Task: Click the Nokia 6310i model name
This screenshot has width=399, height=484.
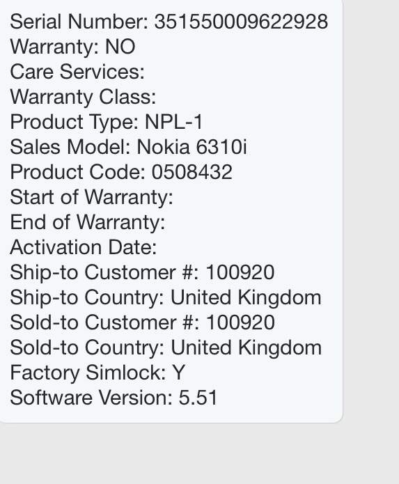Action: pos(191,147)
